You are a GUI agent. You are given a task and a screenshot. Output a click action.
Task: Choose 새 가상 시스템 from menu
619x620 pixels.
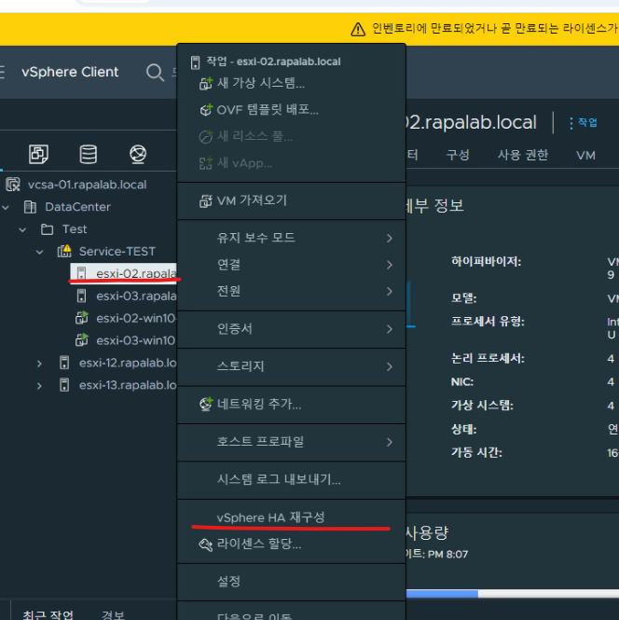point(292,83)
